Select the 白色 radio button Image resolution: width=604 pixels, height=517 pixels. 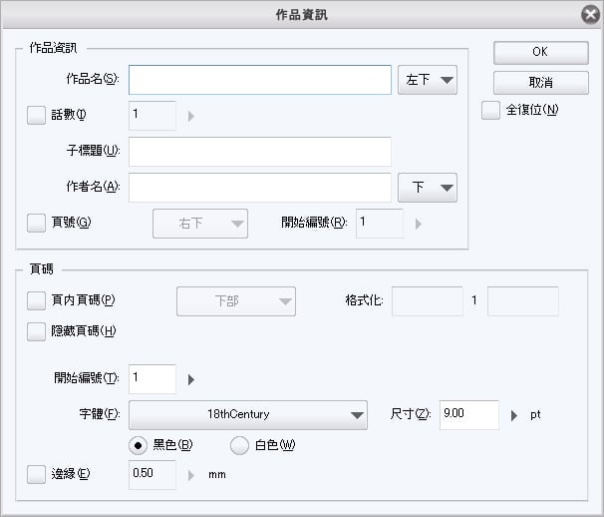(240, 445)
